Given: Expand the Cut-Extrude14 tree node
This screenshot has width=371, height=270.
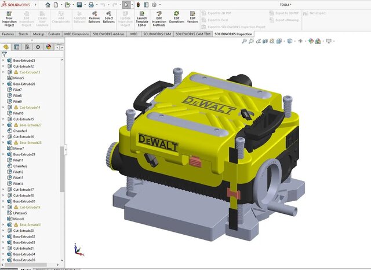Looking at the screenshot, I should [3, 108].
